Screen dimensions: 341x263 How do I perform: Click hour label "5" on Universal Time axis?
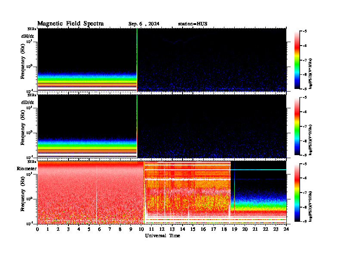coord(89,229)
